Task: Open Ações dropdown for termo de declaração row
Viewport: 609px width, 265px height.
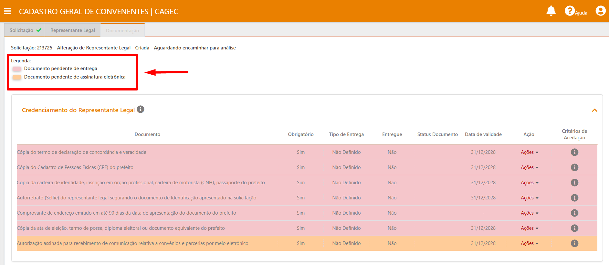Action: [x=529, y=152]
